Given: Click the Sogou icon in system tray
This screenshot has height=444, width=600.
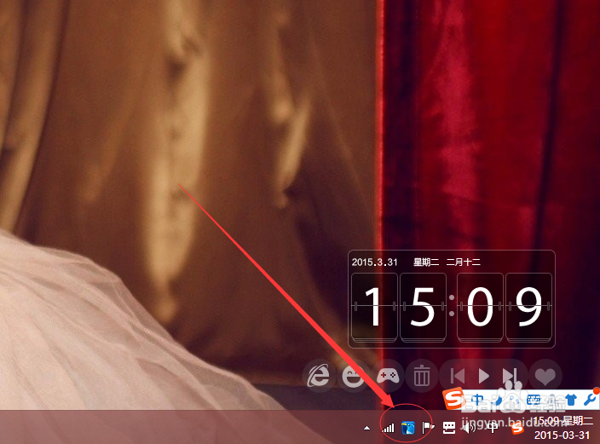Looking at the screenshot, I should [517, 428].
